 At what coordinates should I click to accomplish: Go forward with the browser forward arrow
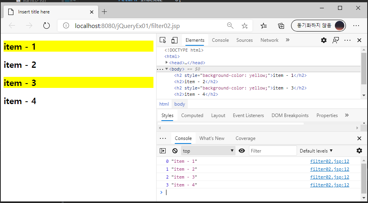tap(29, 26)
